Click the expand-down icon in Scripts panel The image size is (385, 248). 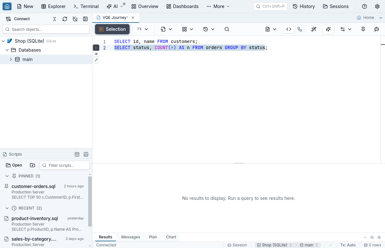point(86,154)
